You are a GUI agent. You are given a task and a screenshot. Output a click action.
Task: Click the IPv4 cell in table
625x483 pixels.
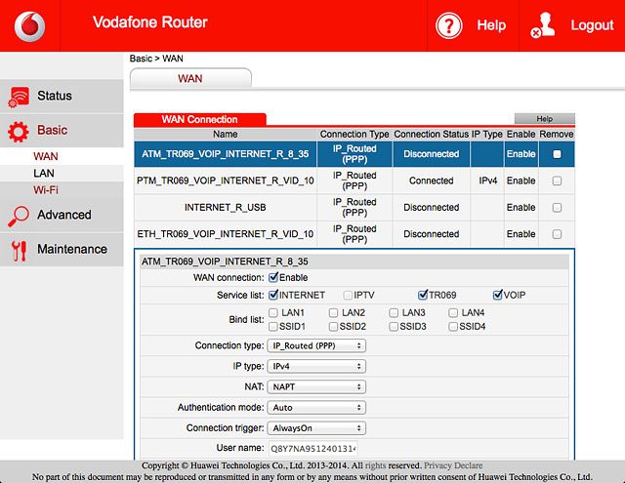[488, 181]
